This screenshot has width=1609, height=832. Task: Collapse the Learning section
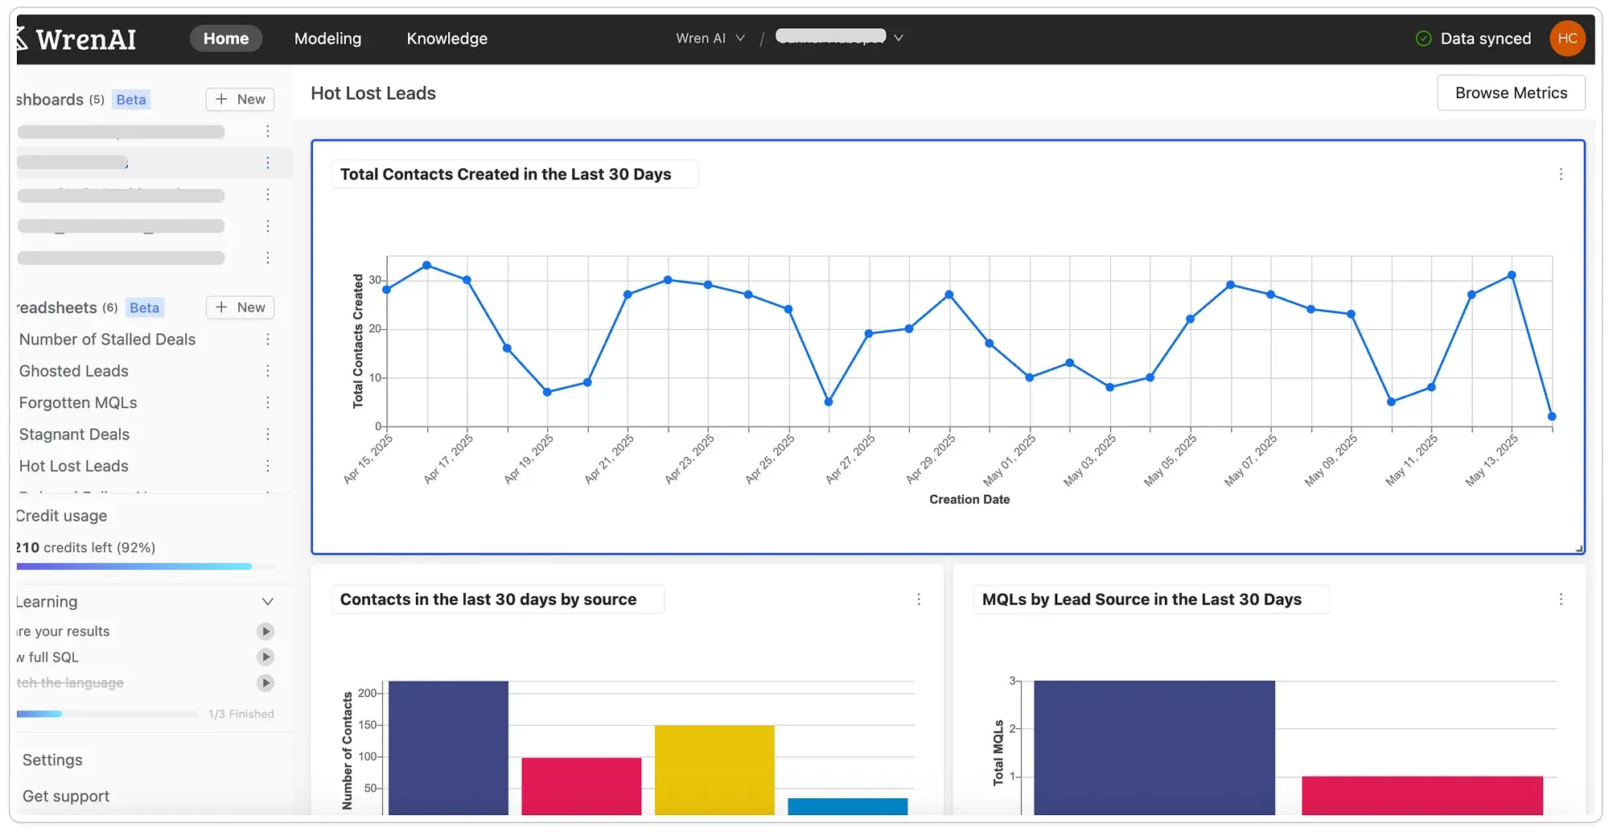268,601
